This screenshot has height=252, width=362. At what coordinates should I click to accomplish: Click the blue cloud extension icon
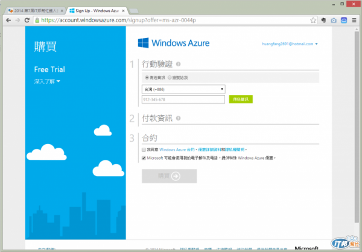344,20
